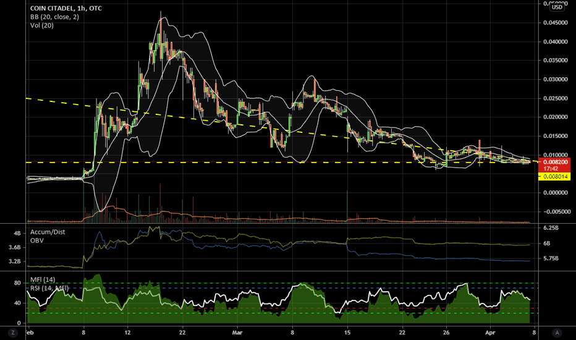Click the 0.015000 price axis value

[556, 136]
